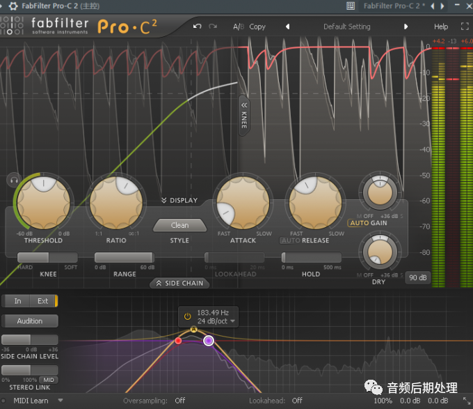Go to next plugin in title bar

(442, 6)
